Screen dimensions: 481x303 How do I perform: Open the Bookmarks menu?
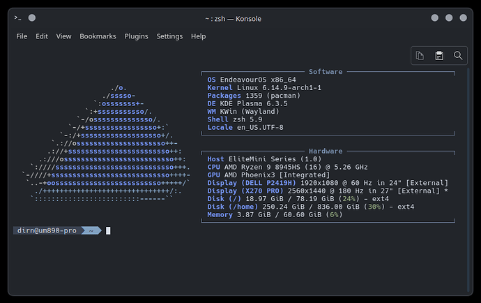98,36
